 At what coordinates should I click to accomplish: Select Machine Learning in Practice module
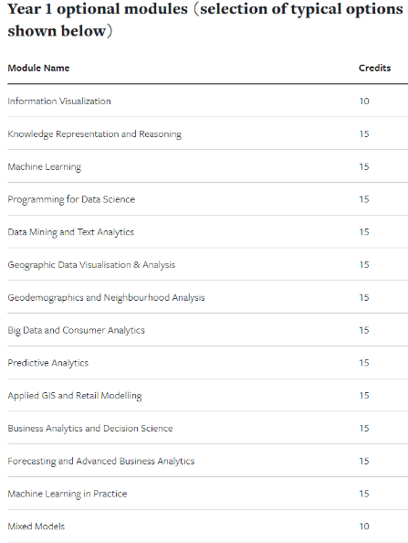click(x=68, y=494)
